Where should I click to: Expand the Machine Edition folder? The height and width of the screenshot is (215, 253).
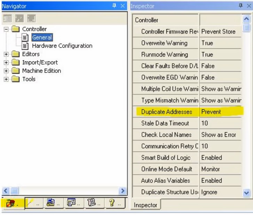click(6, 71)
